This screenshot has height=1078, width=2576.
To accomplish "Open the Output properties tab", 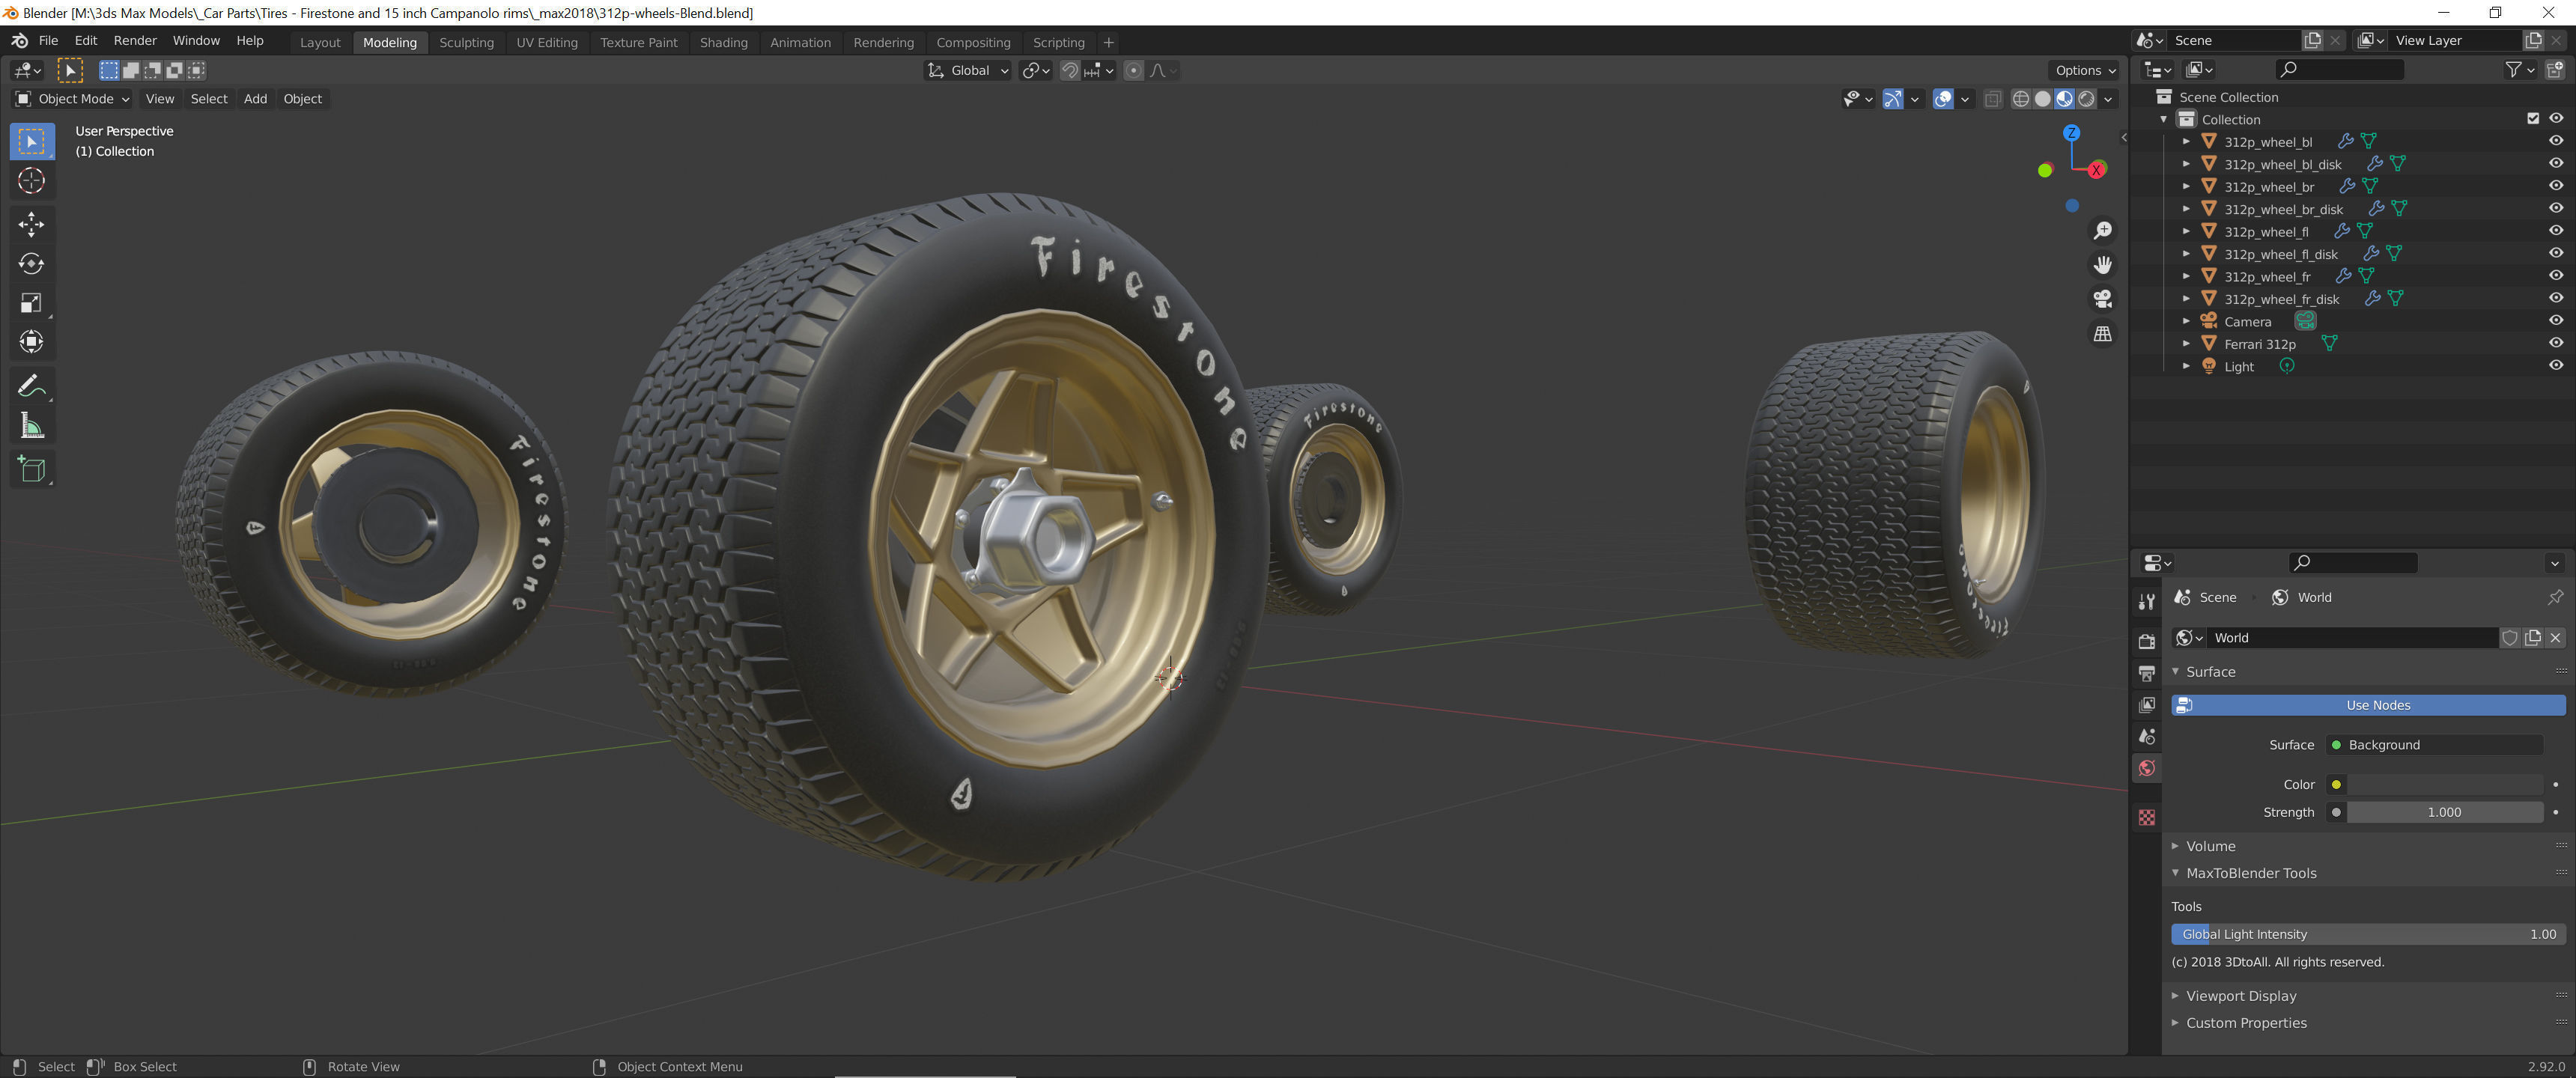I will [x=2146, y=673].
